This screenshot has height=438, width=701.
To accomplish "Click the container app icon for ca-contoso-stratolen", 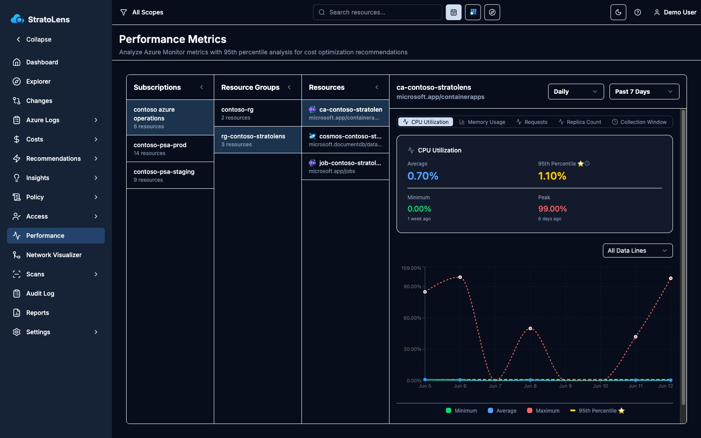I will [312, 109].
